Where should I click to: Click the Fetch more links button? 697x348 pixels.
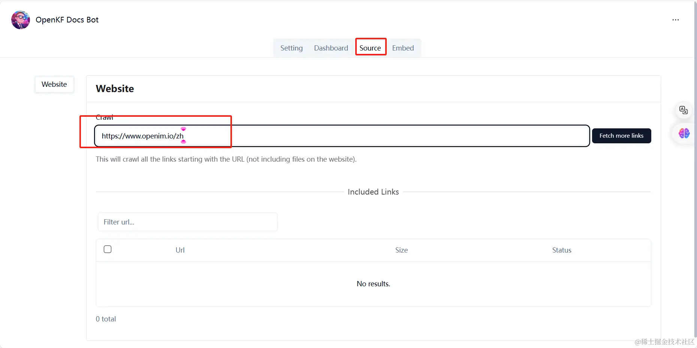[x=621, y=136]
